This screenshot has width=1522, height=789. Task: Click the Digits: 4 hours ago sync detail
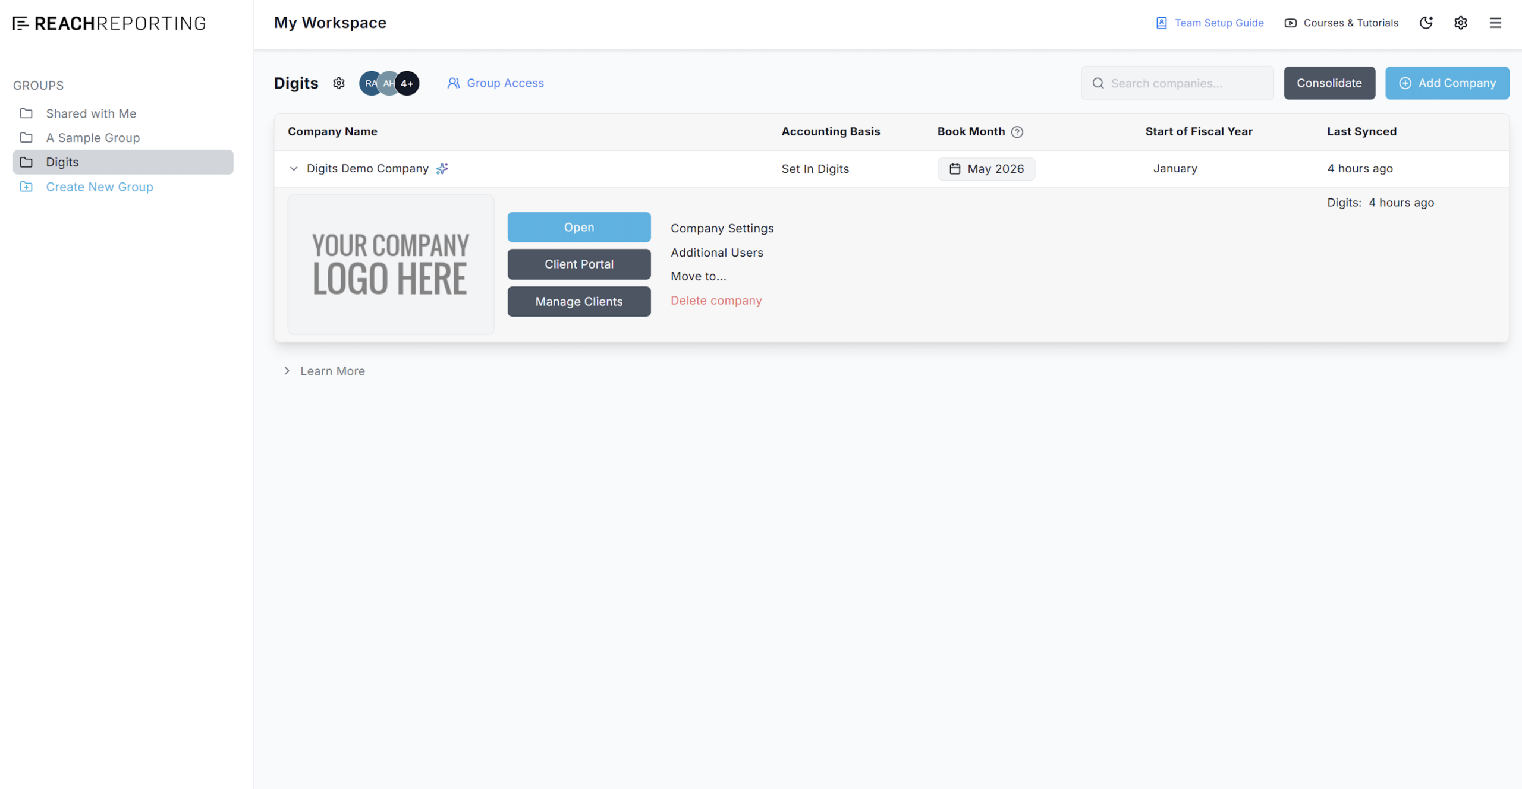click(1381, 203)
